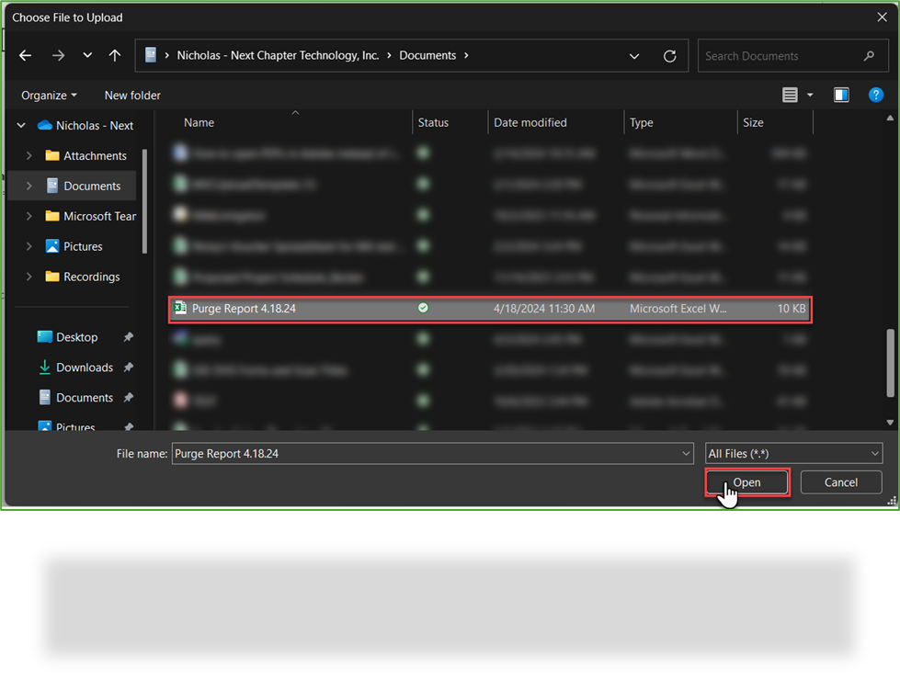The height and width of the screenshot is (679, 900).
Task: Create a New folder
Action: [x=132, y=96]
